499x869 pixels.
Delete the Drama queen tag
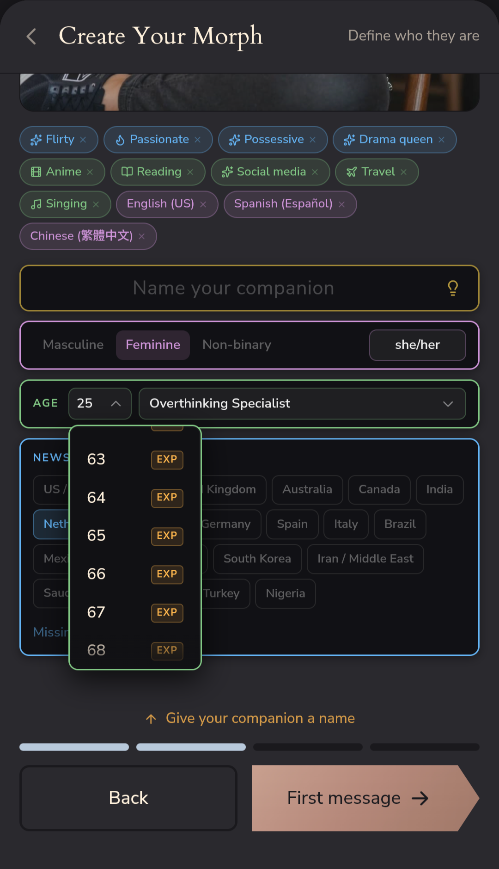[x=442, y=140]
